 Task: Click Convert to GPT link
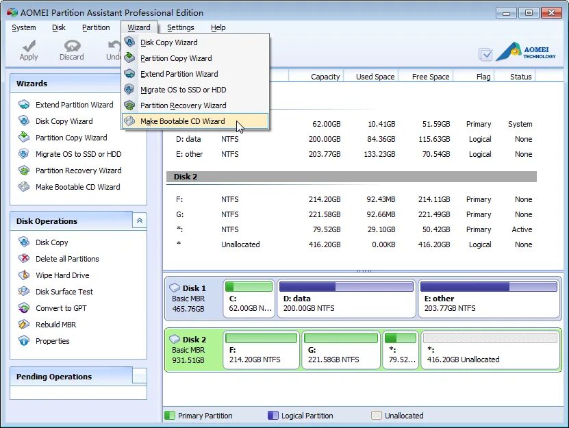click(x=61, y=308)
